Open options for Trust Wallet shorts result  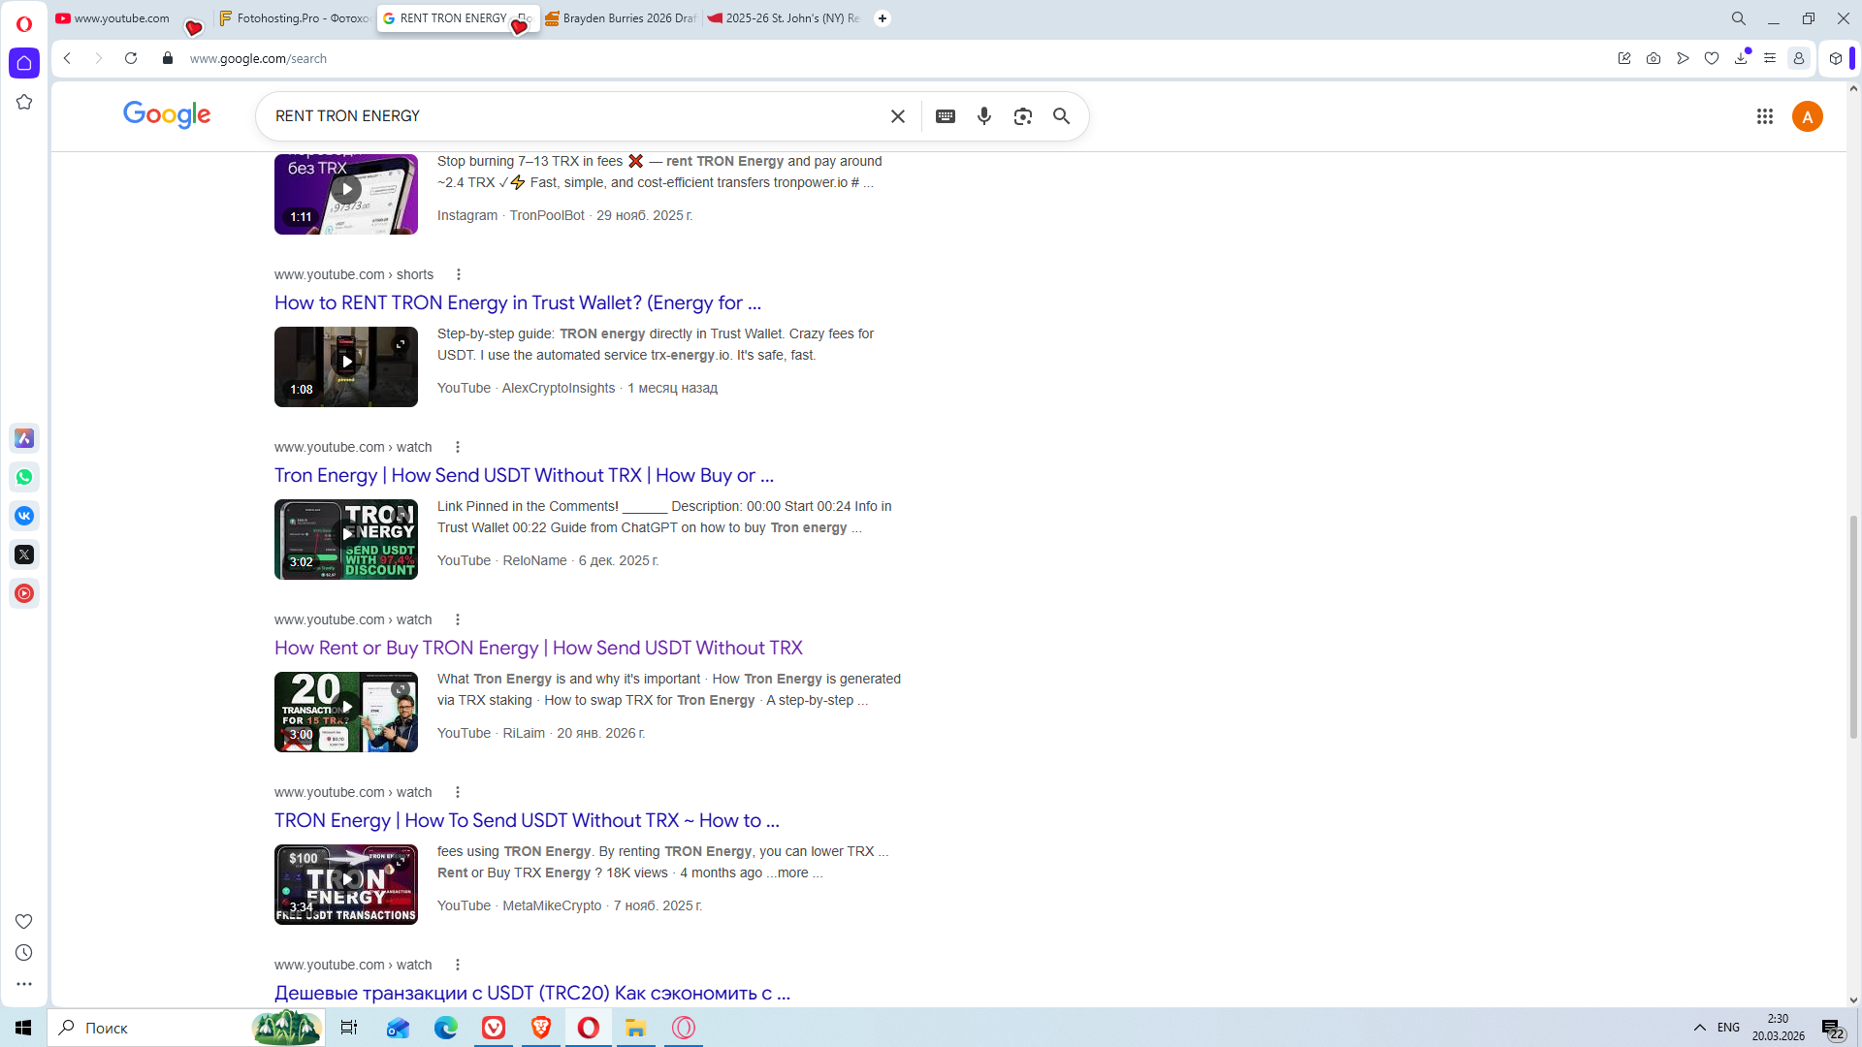pyautogui.click(x=459, y=274)
